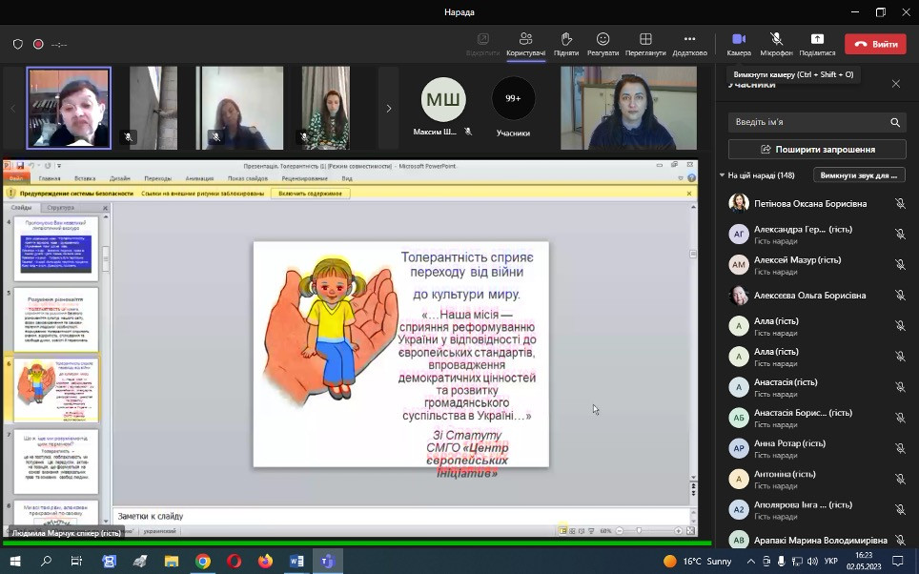Click the Поширити запрошення button
This screenshot has height=574, width=919.
tap(817, 150)
